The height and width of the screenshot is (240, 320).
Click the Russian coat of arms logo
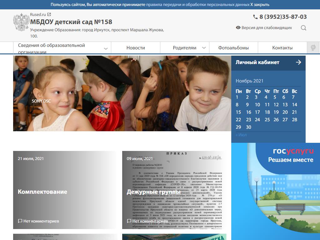click(x=21, y=22)
